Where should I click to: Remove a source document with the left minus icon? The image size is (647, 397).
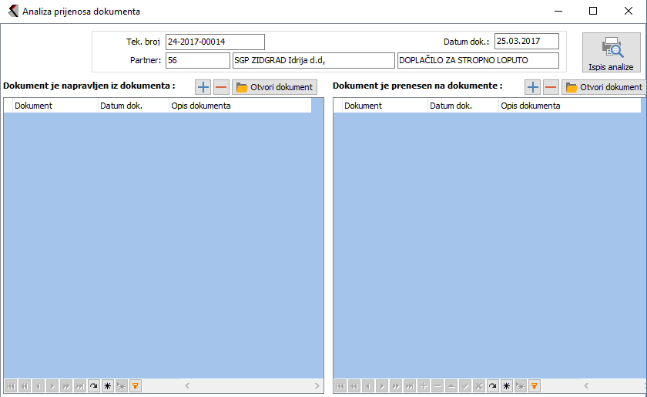221,87
